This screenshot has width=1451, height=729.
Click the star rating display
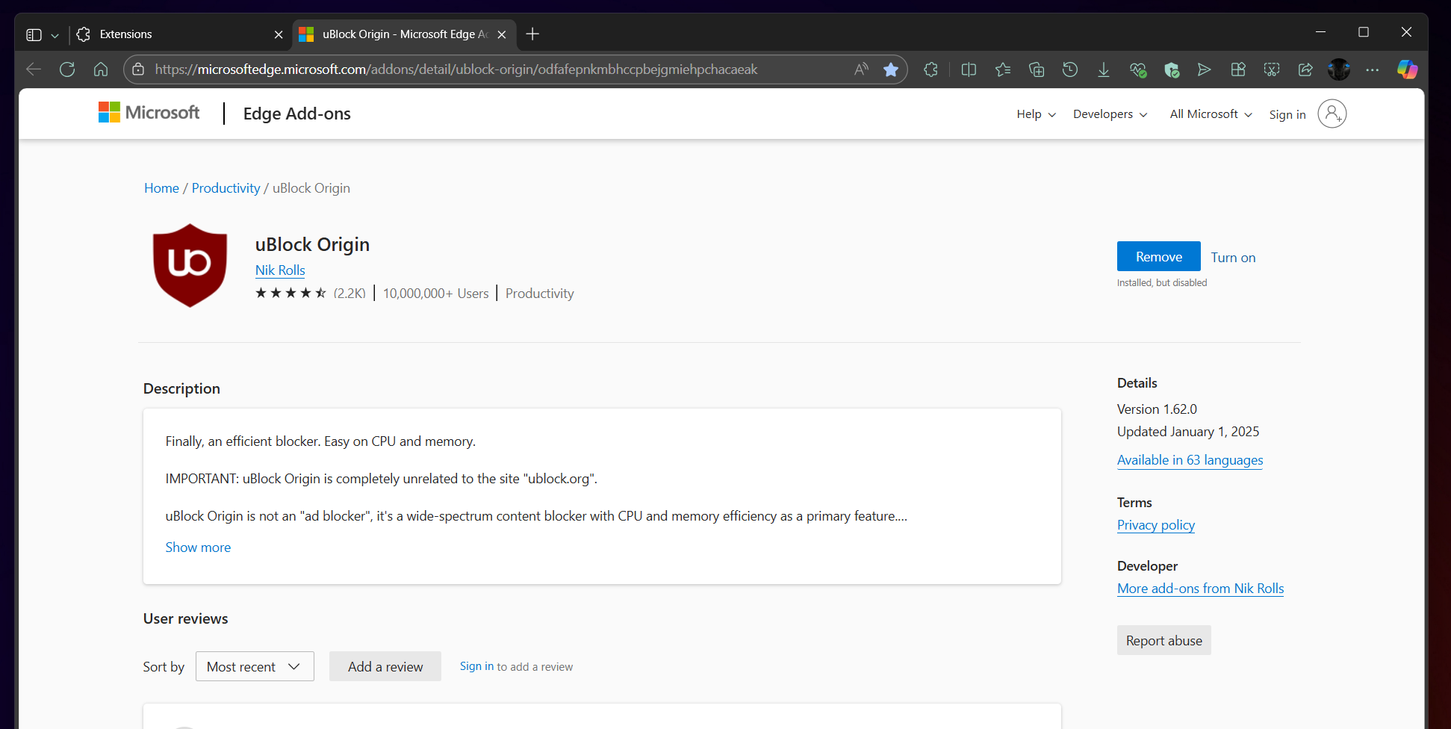[x=291, y=293]
